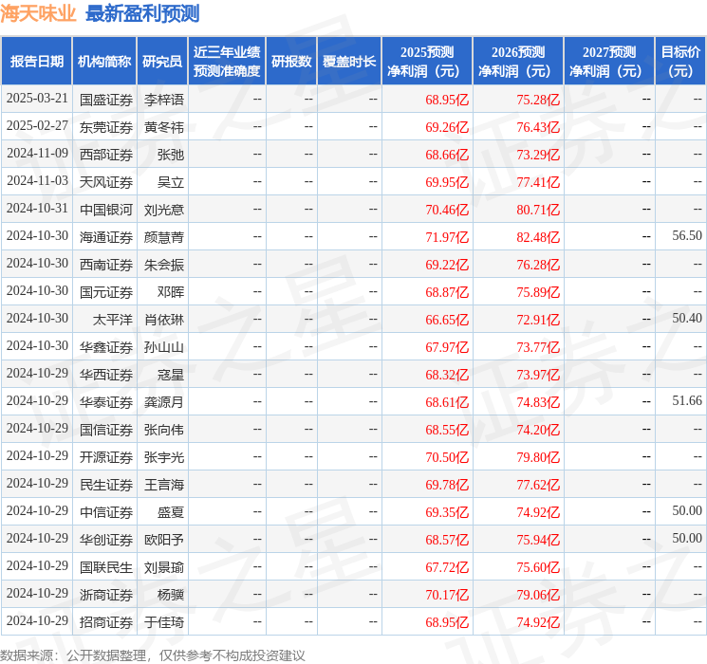Sort by the 报告日期 column header

click(x=36, y=61)
